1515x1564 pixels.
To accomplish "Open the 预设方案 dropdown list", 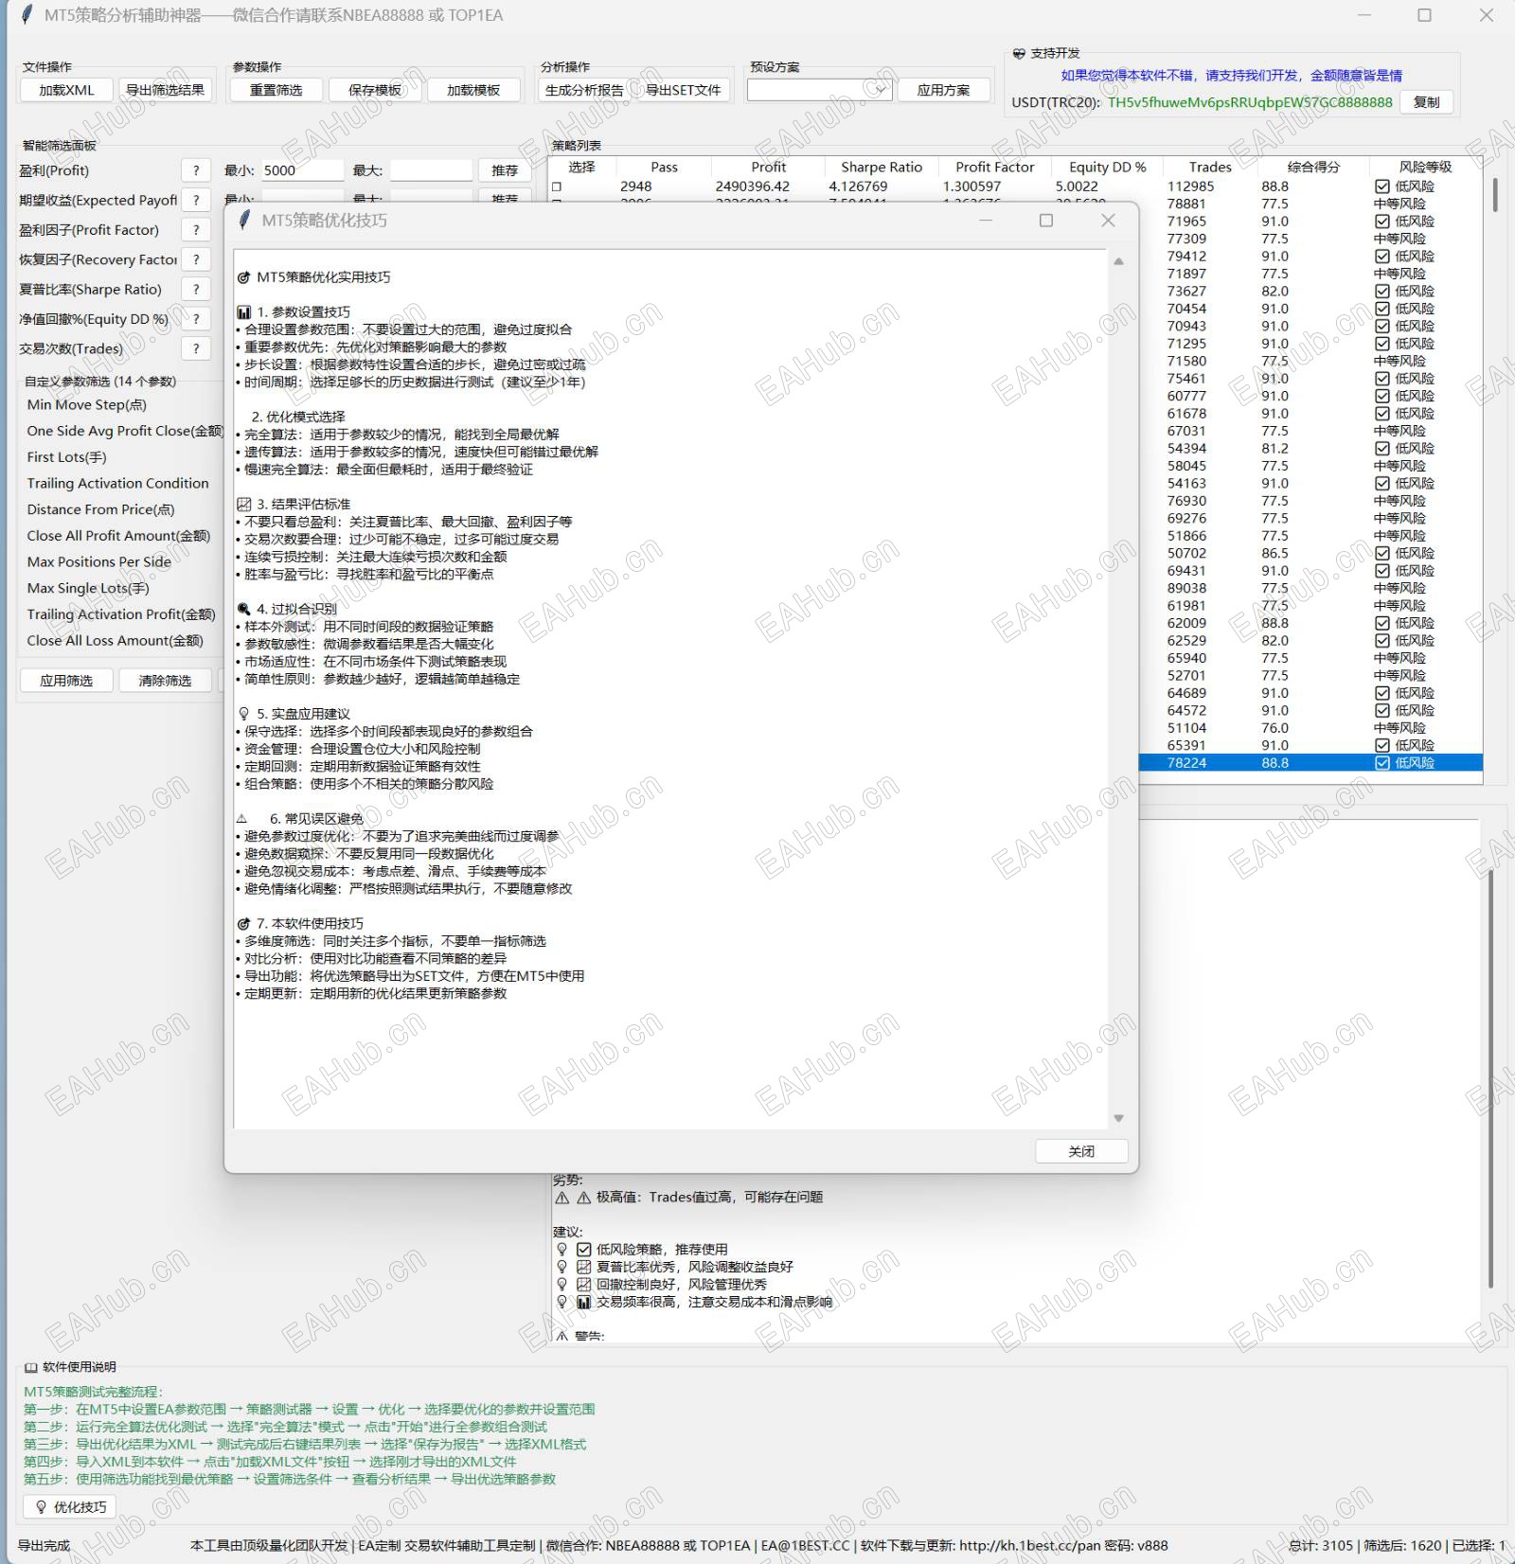I will [x=879, y=90].
